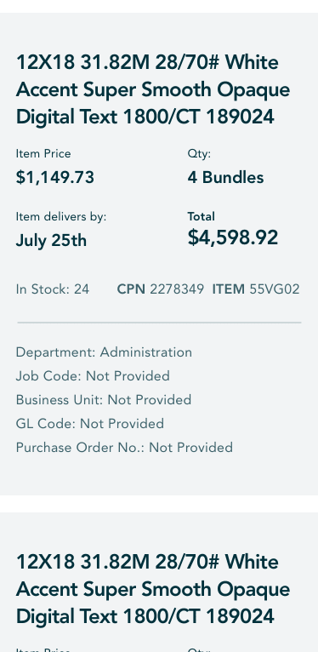Click the Purchase Order No.: Not Provided line
The width and height of the screenshot is (318, 652).
click(124, 448)
